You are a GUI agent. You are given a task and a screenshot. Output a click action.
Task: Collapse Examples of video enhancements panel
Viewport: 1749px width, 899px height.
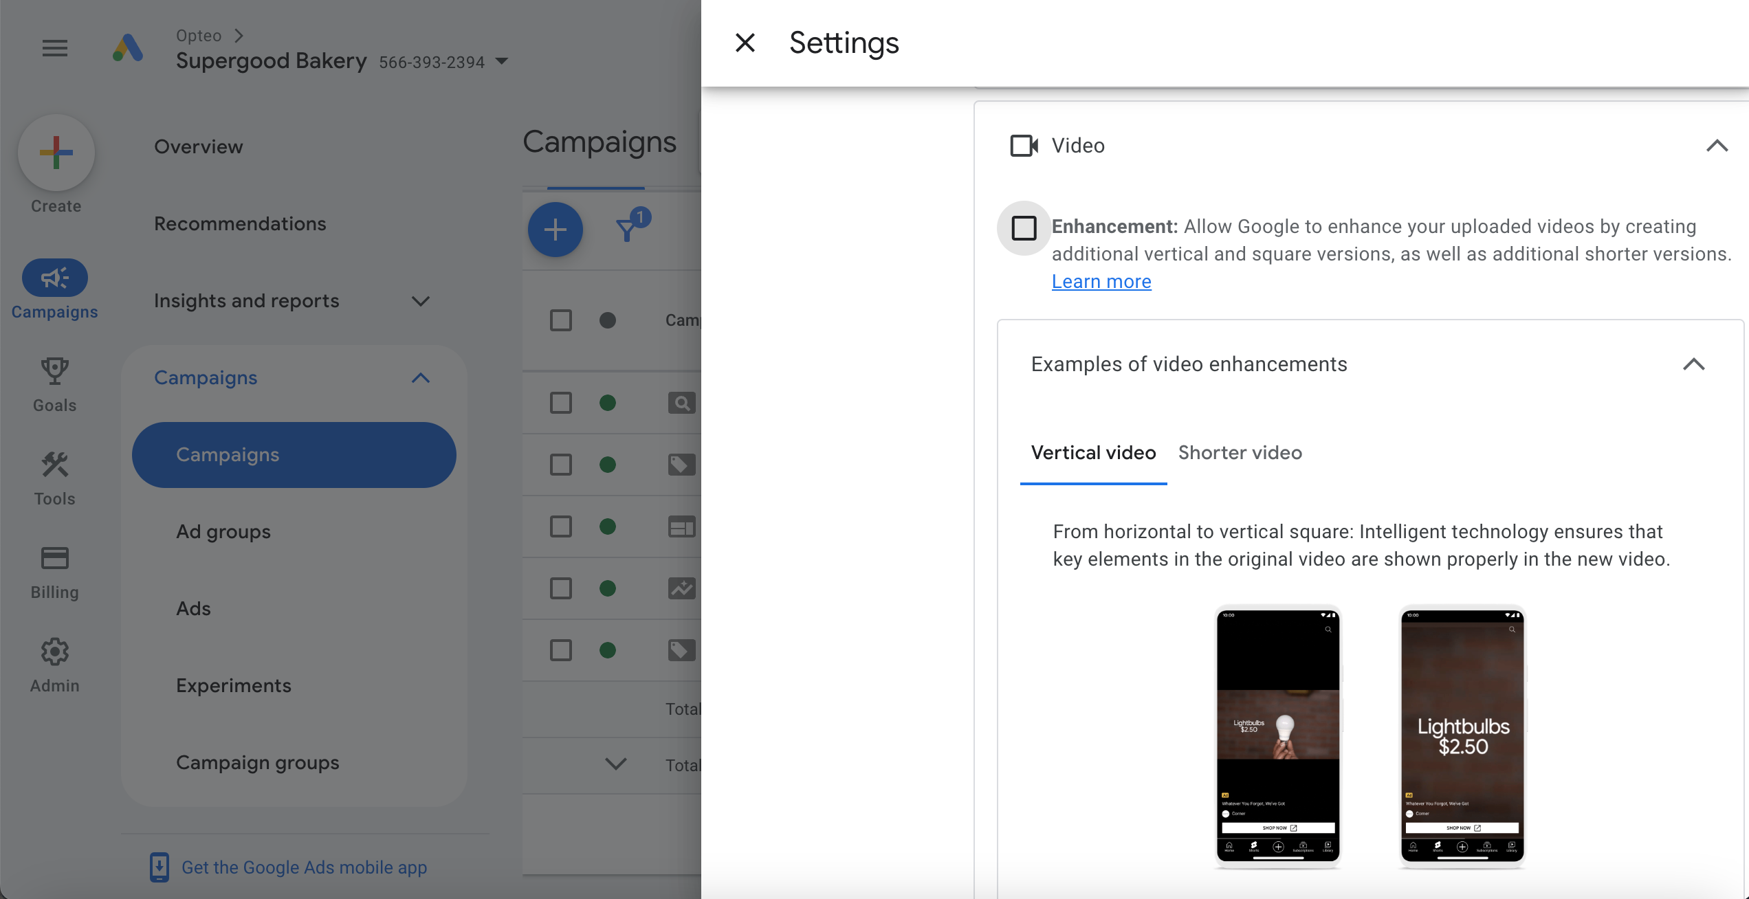point(1694,364)
